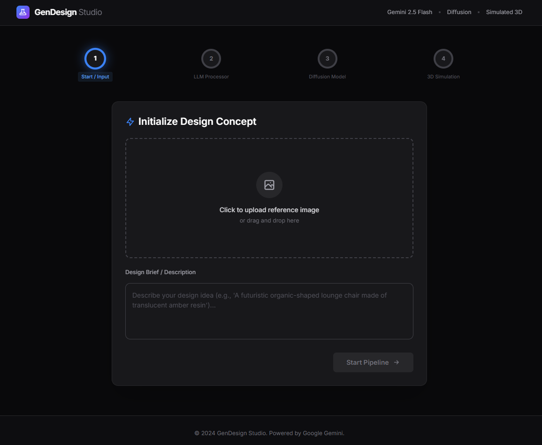Click the GenDesign Studio title text
Viewport: 542px width, 445px height.
68,12
